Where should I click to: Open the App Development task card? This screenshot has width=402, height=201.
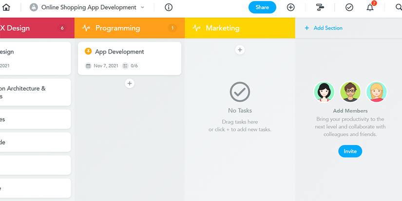click(130, 58)
